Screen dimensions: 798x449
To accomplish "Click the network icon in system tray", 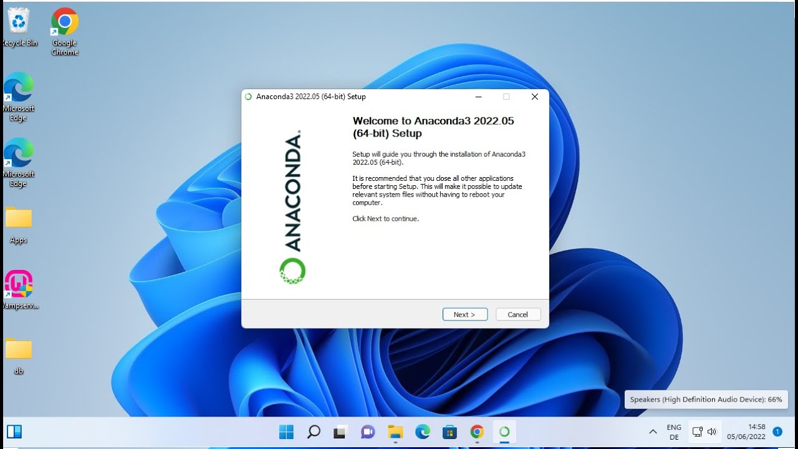I will pos(698,432).
